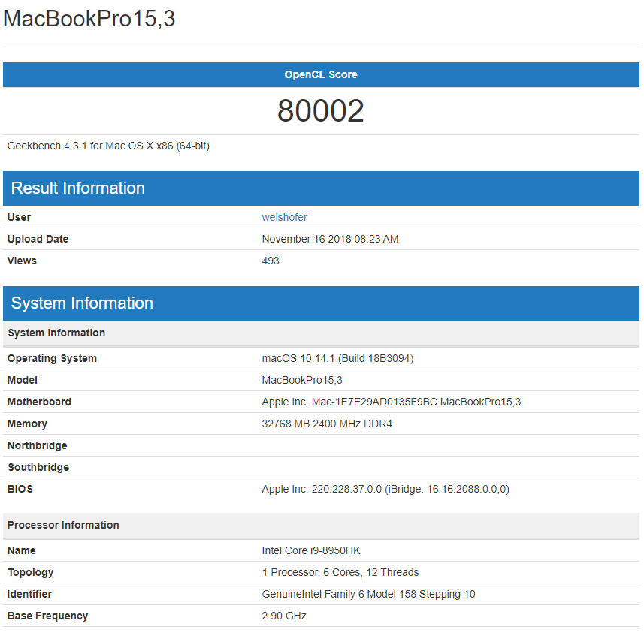Click the Views label
644x633 pixels.
[x=22, y=261]
